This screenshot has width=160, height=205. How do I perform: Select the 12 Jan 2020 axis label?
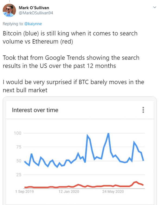pos(69,191)
